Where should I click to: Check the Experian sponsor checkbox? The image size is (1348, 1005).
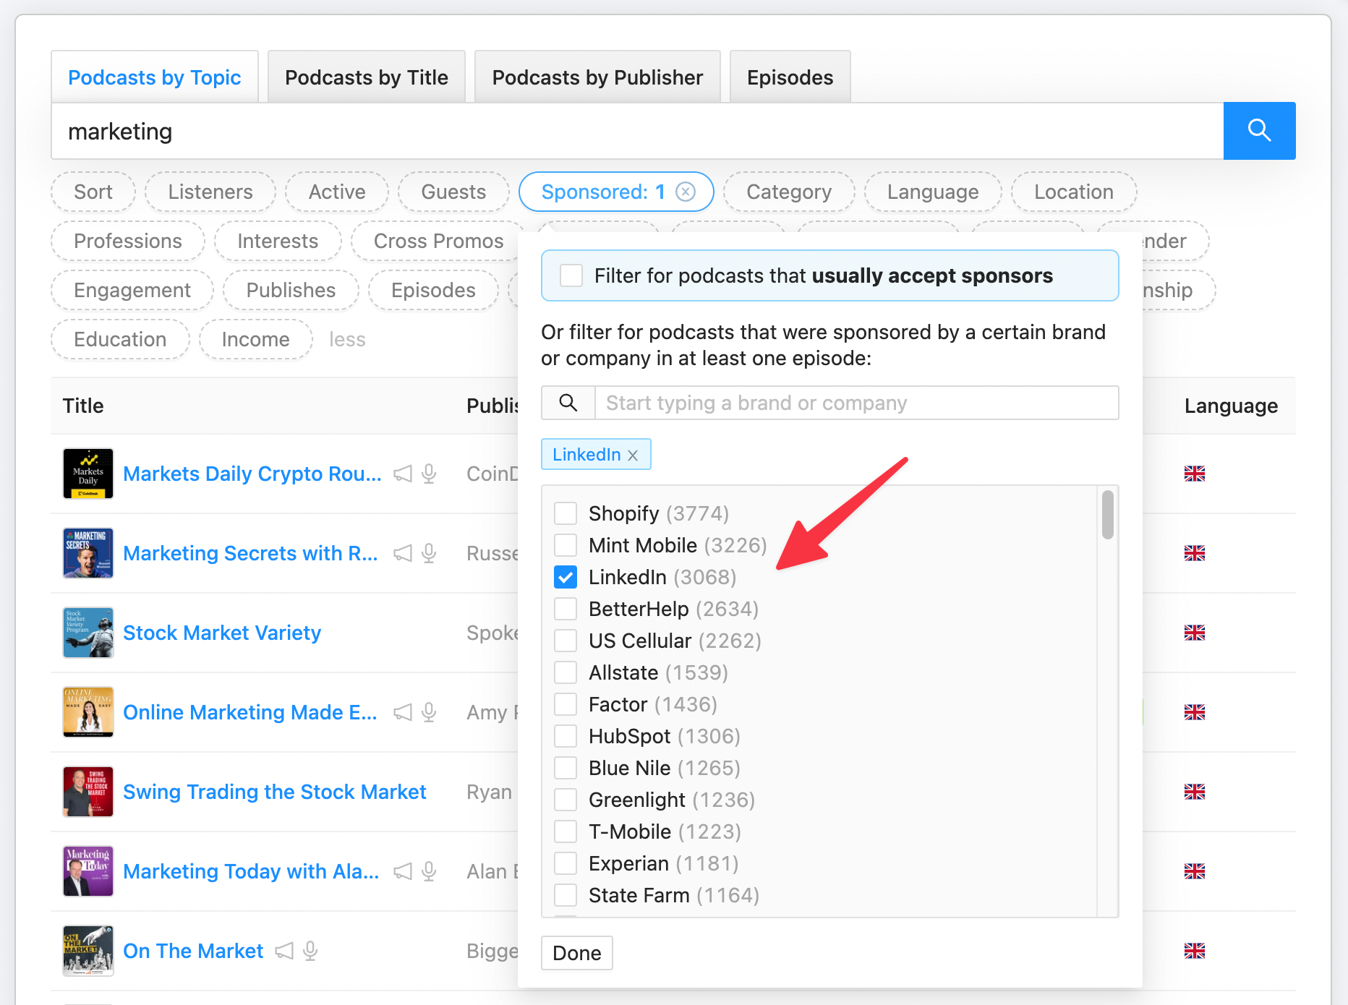[566, 863]
